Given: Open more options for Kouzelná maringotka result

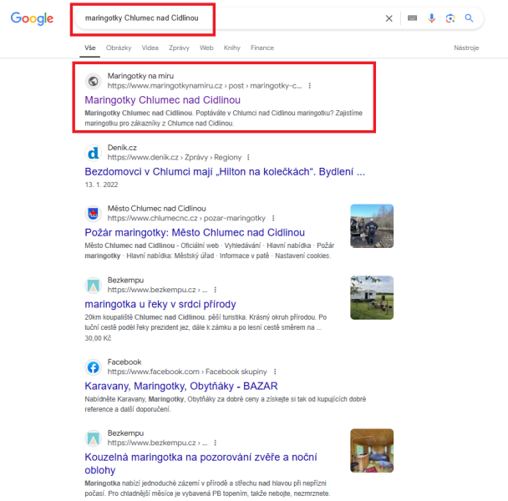Looking at the screenshot, I should click(x=215, y=443).
